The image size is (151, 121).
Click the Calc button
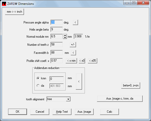pyautogui.click(x=110, y=112)
